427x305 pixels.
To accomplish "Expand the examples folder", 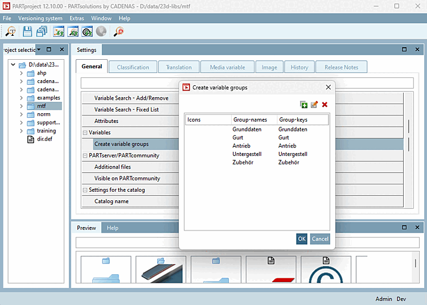I will click(x=21, y=98).
